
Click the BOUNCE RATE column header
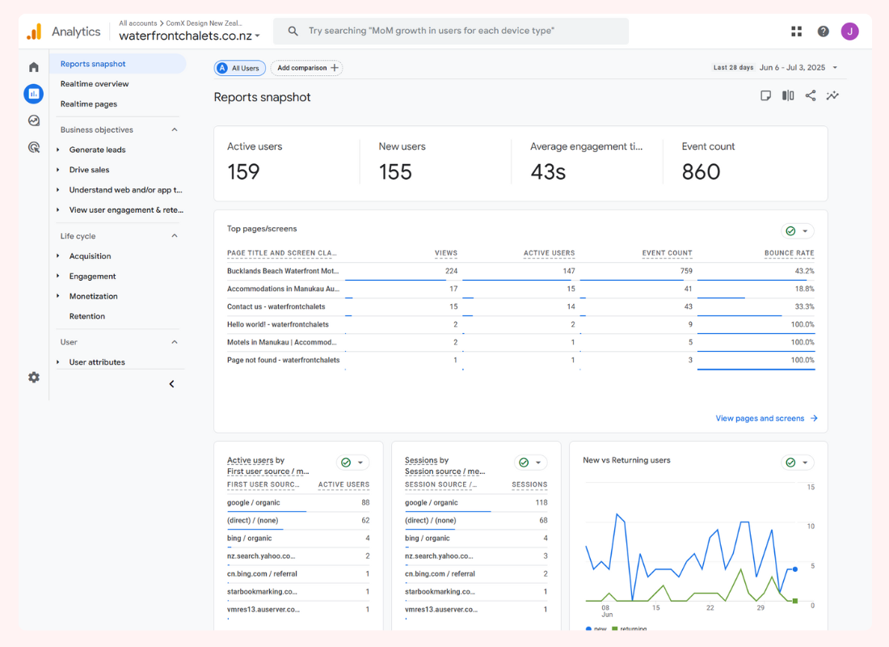click(789, 253)
